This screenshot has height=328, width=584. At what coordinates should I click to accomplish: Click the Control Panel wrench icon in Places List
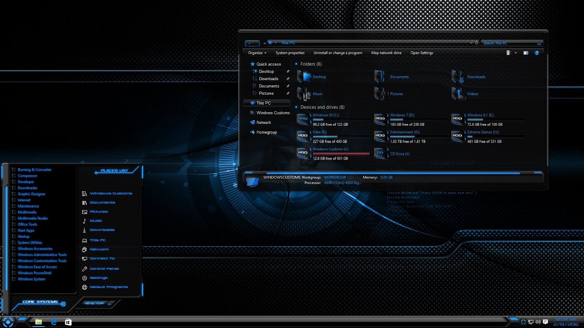pyautogui.click(x=84, y=269)
